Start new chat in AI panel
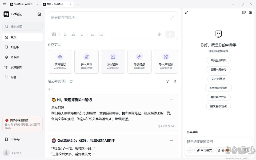This screenshot has height=160, width=256. [x=244, y=13]
